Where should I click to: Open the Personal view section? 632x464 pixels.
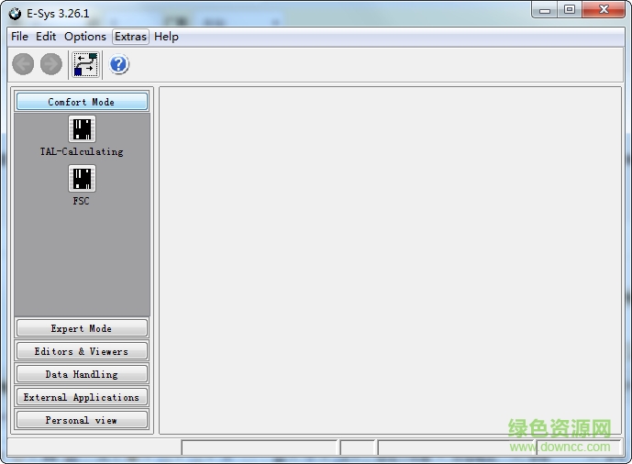[x=82, y=420]
